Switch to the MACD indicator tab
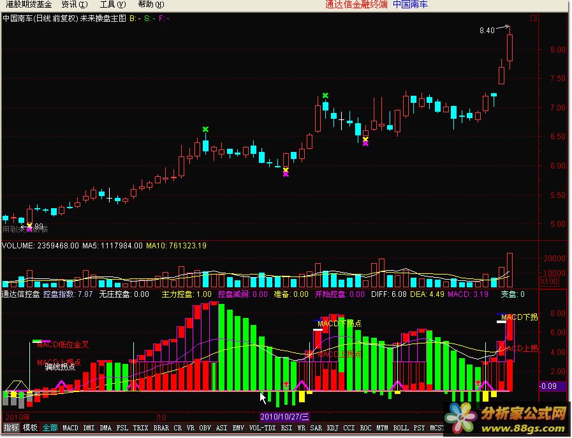The height and width of the screenshot is (438, 572). pyautogui.click(x=70, y=427)
